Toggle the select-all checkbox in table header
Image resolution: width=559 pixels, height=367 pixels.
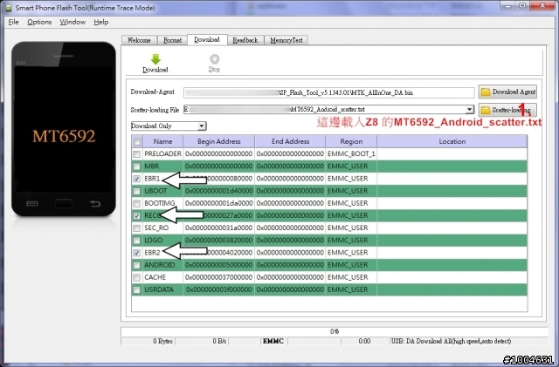[137, 142]
